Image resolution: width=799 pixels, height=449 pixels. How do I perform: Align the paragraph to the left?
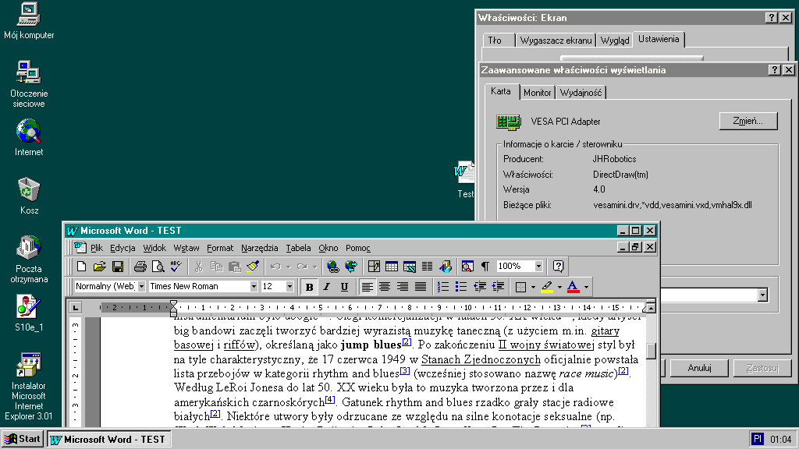(367, 287)
